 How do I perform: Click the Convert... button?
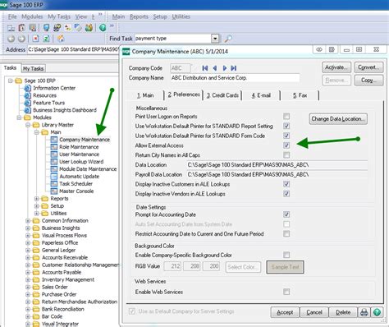(368, 67)
